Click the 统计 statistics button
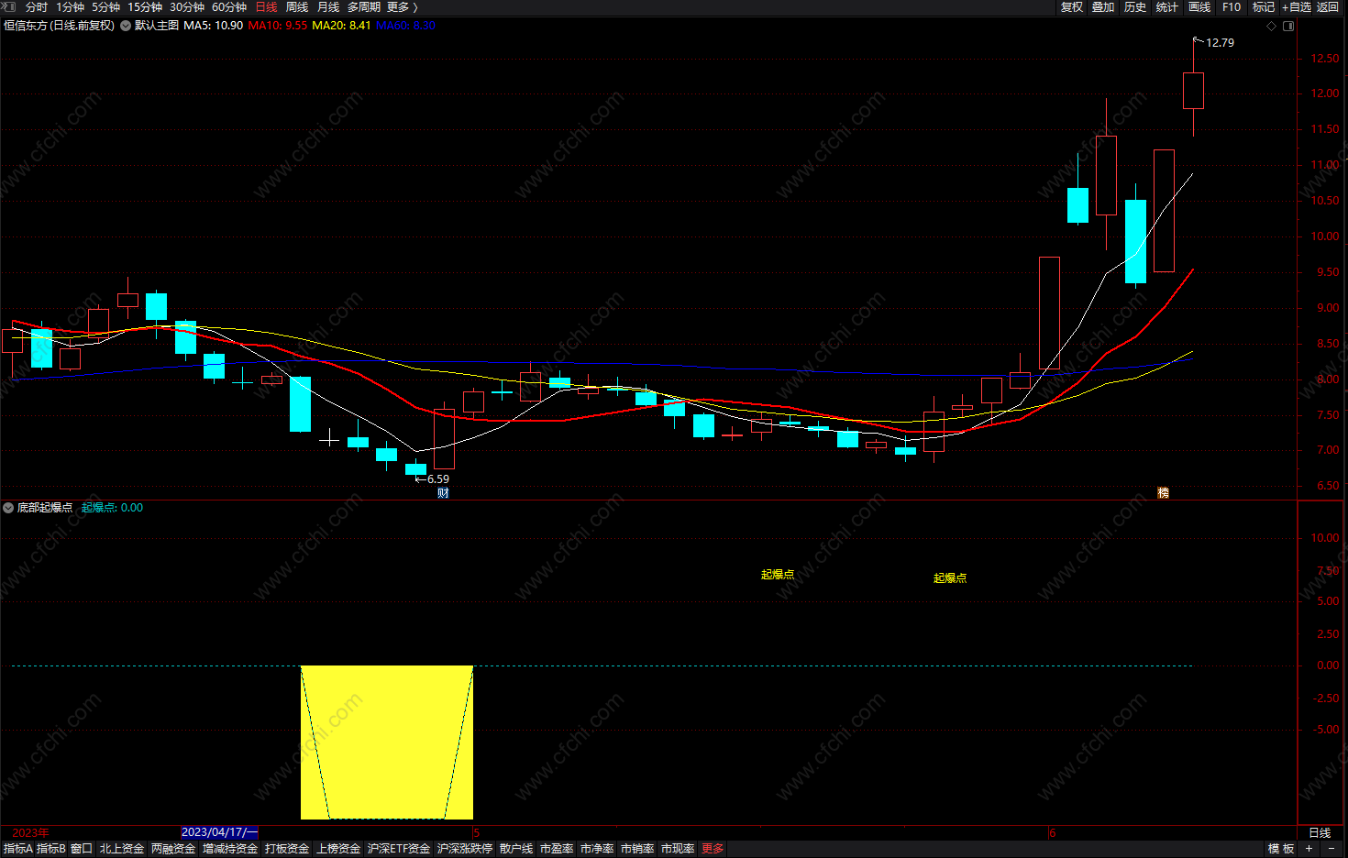 coord(1167,7)
